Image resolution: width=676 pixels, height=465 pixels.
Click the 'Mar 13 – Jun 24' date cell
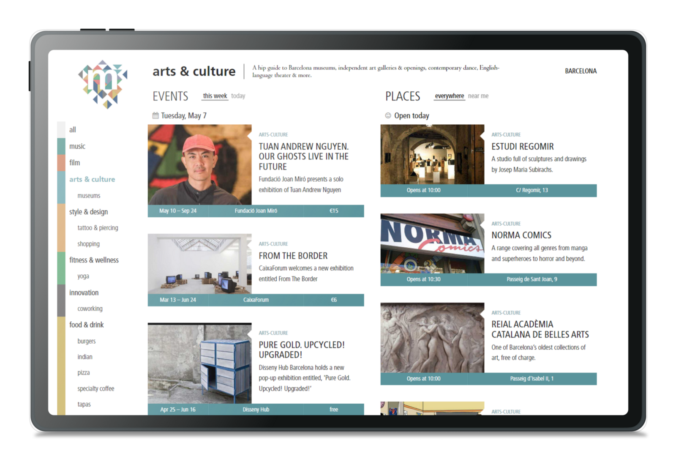click(x=178, y=300)
